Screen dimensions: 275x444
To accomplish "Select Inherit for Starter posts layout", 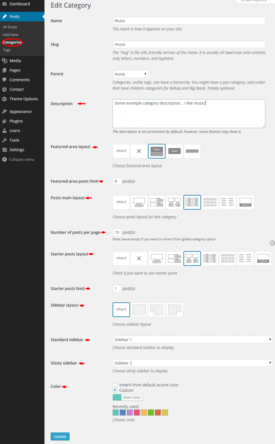I will point(121,258).
